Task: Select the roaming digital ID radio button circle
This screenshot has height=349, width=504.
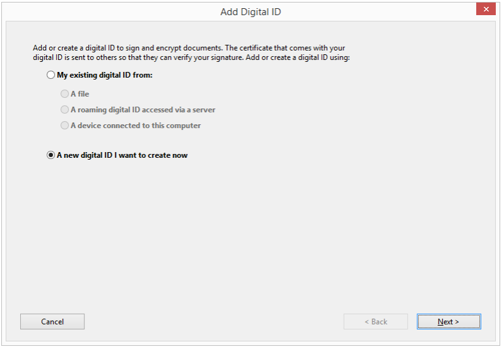Action: 64,110
